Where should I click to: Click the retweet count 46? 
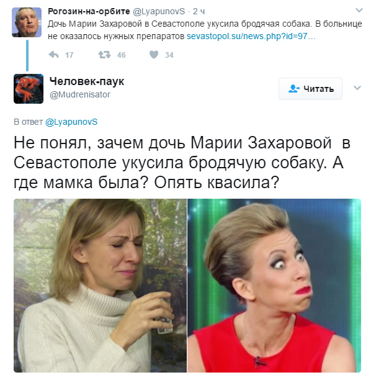pos(121,55)
